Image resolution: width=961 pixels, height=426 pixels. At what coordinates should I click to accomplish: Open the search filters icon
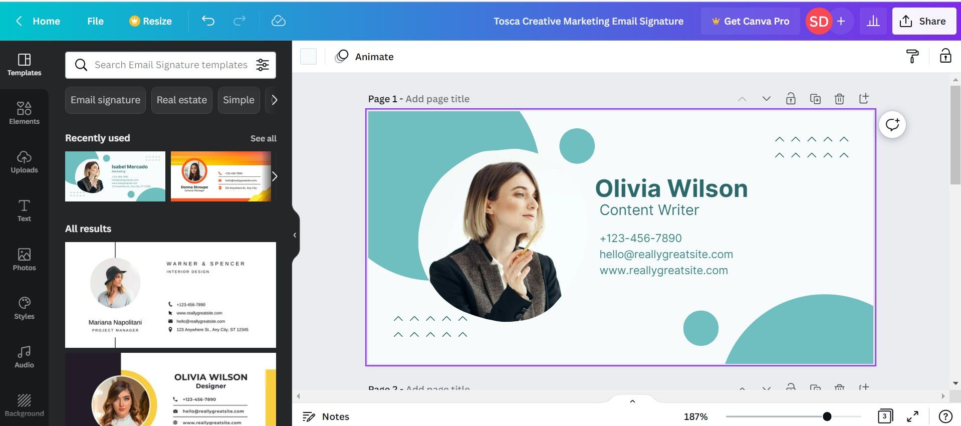coord(263,65)
